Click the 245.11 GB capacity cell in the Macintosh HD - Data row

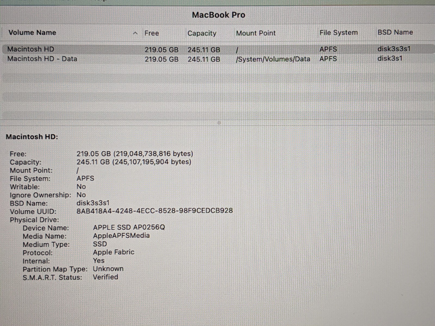point(204,59)
